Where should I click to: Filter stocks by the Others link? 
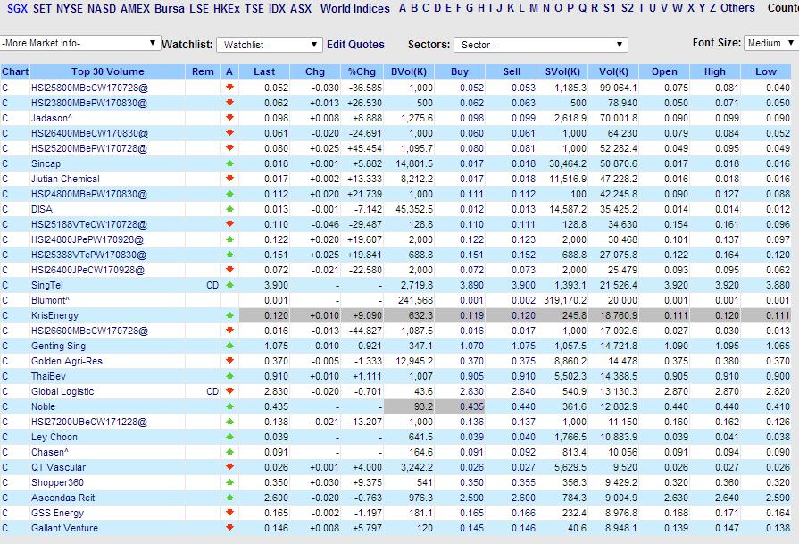tap(737, 8)
